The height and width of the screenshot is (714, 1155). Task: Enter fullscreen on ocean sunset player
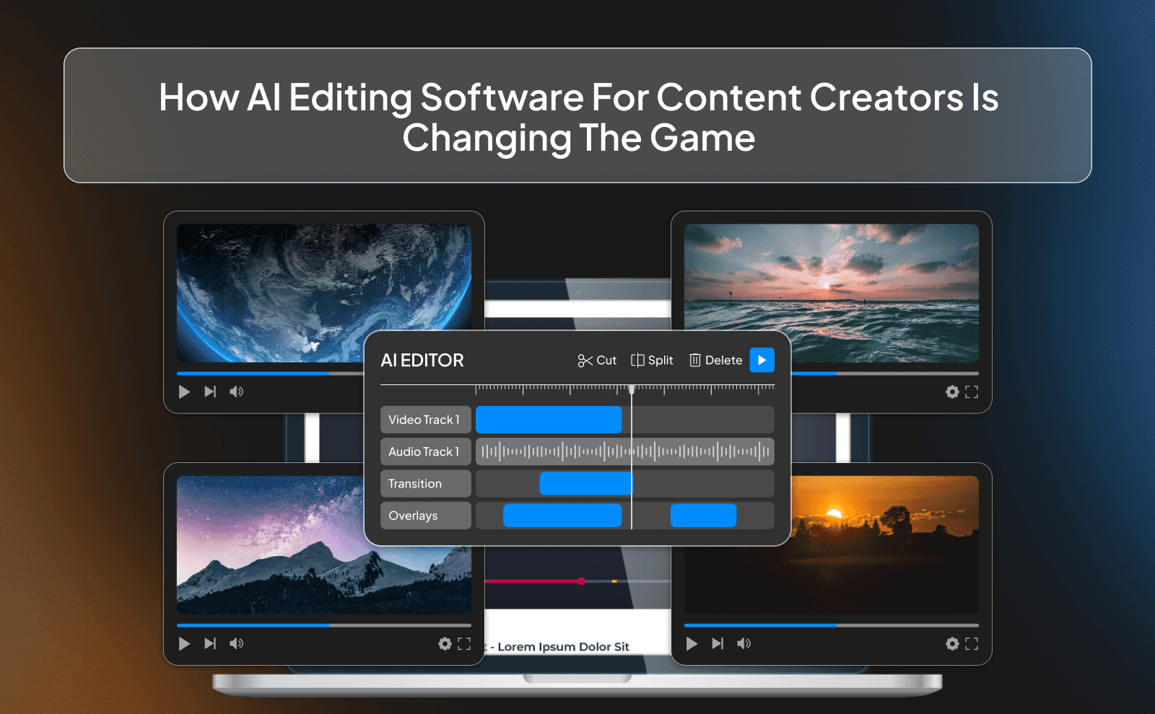[972, 392]
